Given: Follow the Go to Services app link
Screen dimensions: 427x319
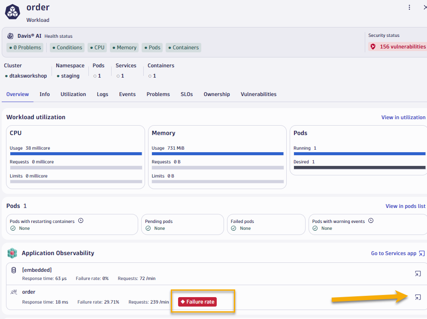Looking at the screenshot, I should [x=397, y=253].
